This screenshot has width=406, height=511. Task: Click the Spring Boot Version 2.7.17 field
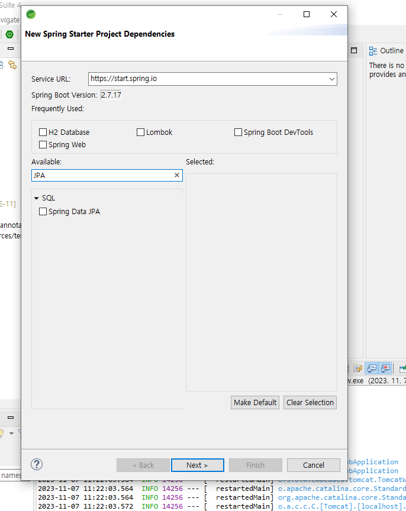point(111,95)
